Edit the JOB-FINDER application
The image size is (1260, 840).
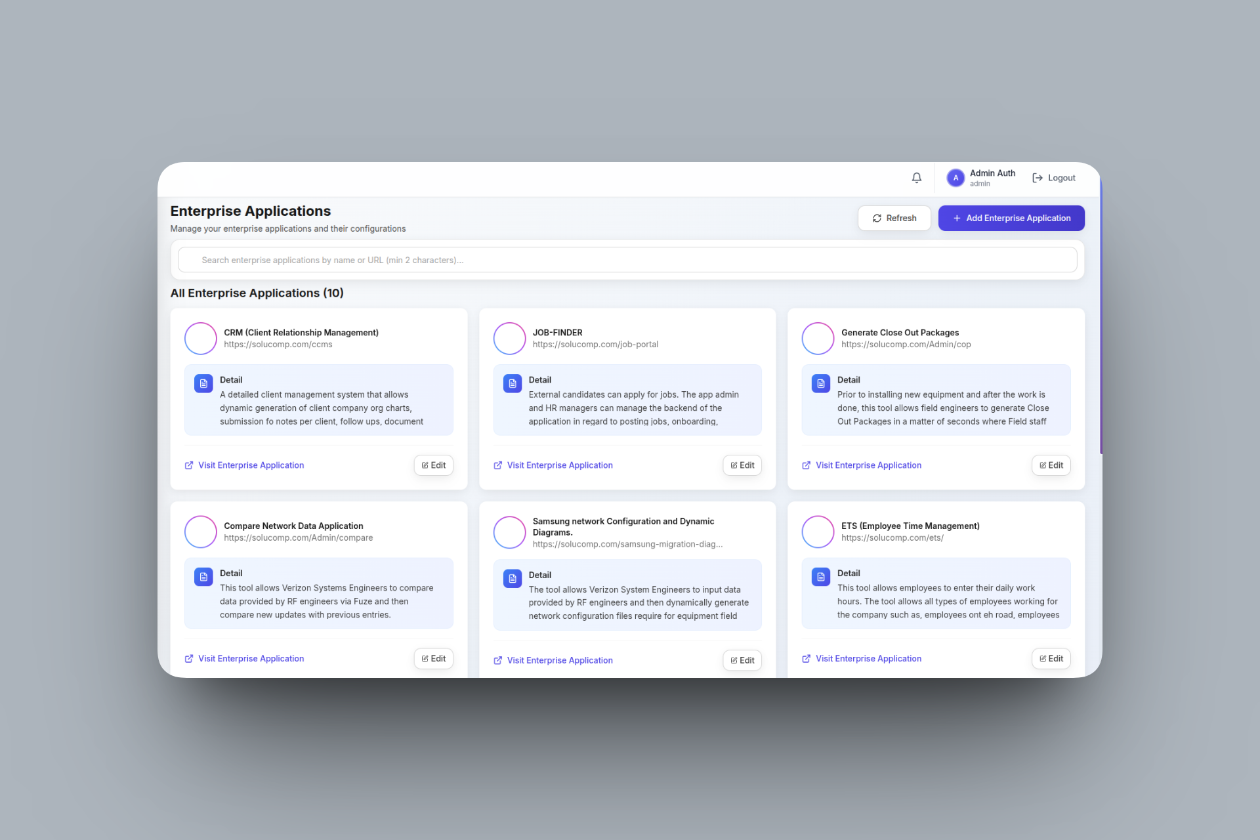pyautogui.click(x=742, y=465)
